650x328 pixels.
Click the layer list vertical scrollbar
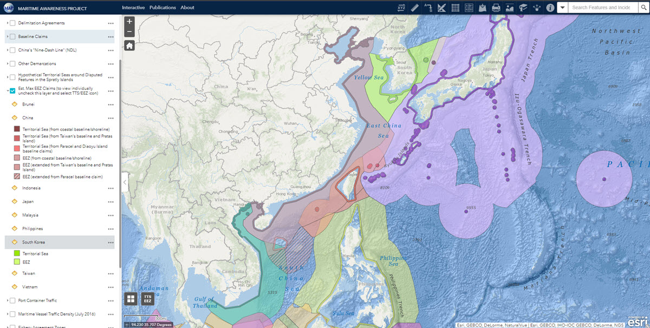120,162
